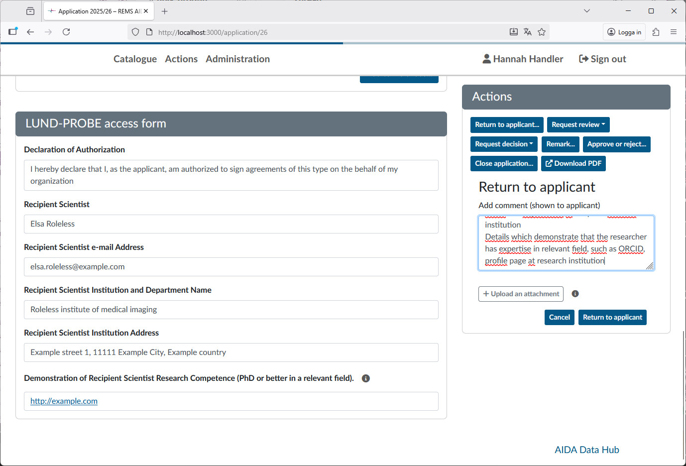Bookmark this page via the star icon
Screen dimensions: 686x466
point(542,31)
